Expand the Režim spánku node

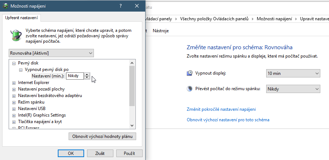[x=14, y=102]
